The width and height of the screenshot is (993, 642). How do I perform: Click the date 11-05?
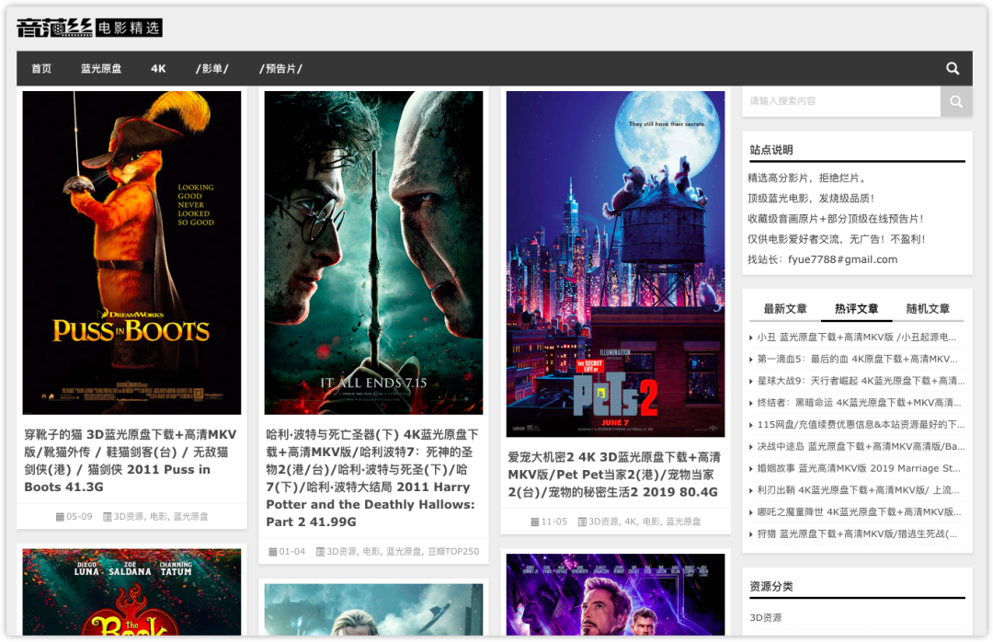(554, 522)
